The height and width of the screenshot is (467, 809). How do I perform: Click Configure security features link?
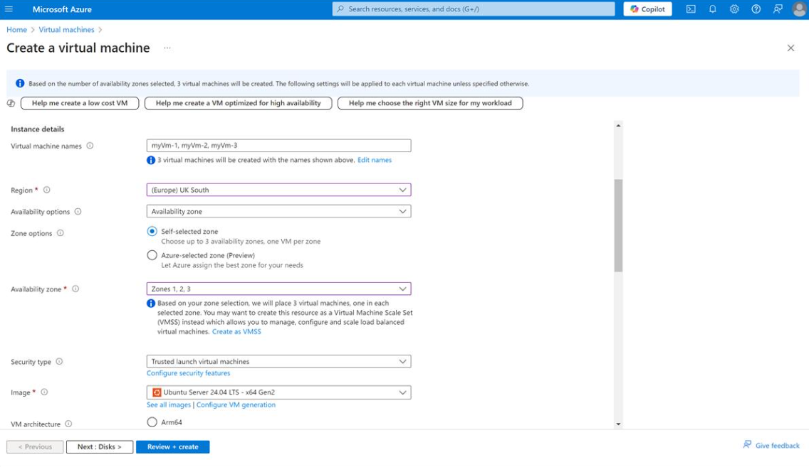pos(188,373)
